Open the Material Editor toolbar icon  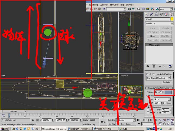pyautogui.click(x=152, y=9)
